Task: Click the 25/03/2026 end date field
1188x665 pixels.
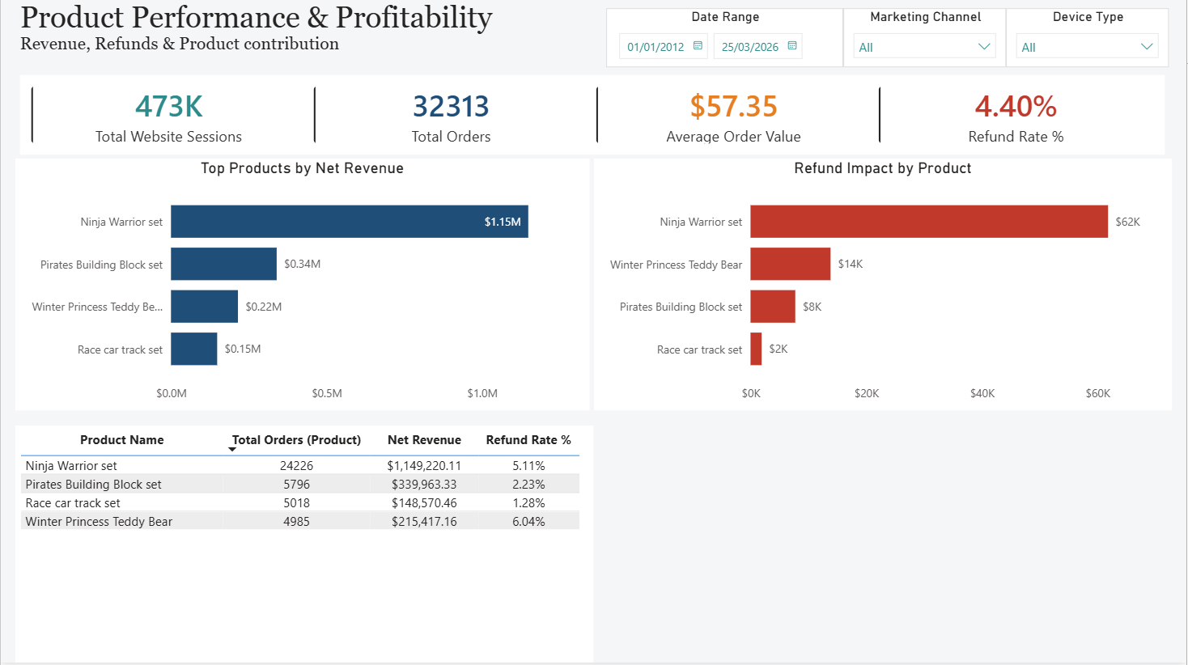Action: click(749, 47)
